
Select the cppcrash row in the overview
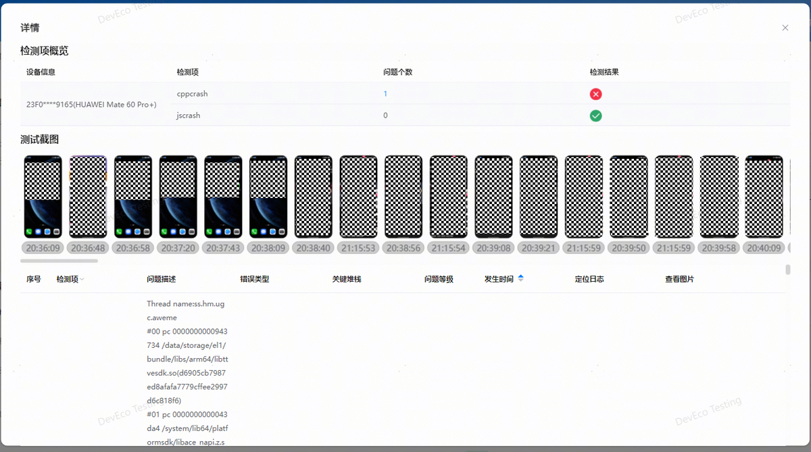click(270, 94)
